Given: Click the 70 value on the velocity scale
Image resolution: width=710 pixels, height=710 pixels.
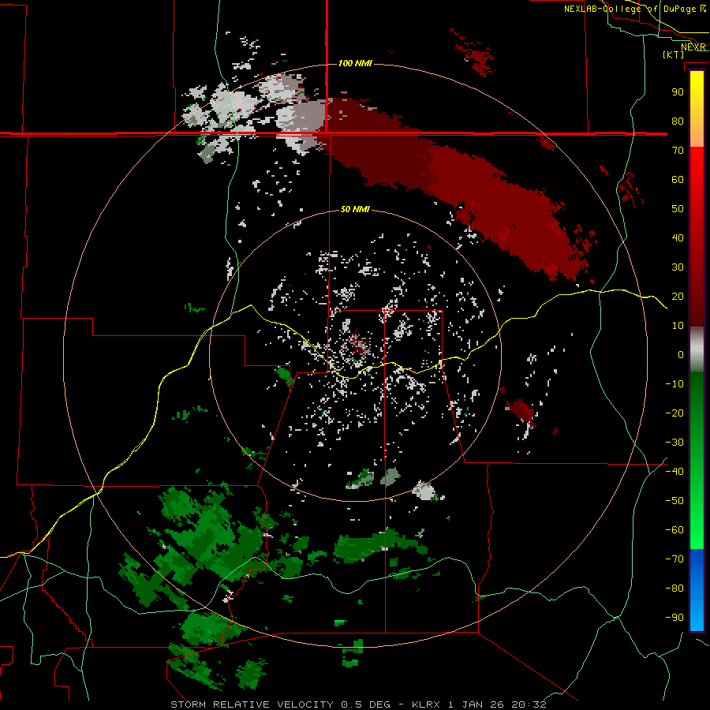Looking at the screenshot, I should pos(678,151).
